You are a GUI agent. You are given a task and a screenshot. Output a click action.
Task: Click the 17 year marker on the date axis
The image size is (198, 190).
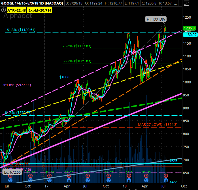46,186
